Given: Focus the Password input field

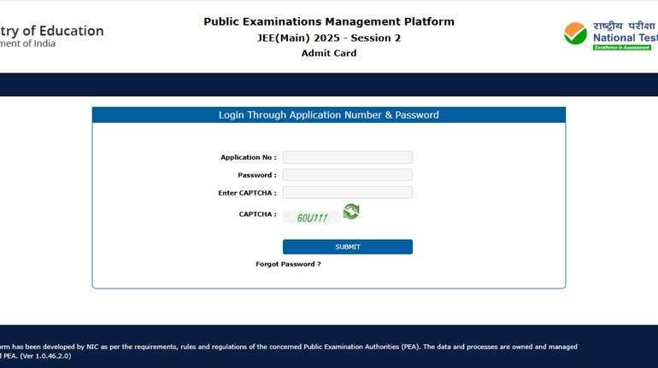Looking at the screenshot, I should coord(347,175).
